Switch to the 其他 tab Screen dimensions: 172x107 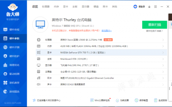coord(115,7)
